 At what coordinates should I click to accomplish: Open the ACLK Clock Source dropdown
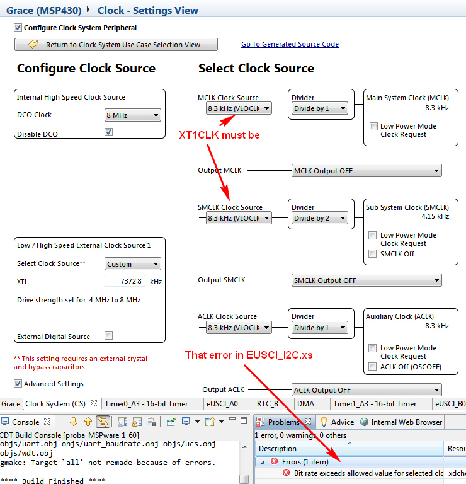click(x=239, y=328)
